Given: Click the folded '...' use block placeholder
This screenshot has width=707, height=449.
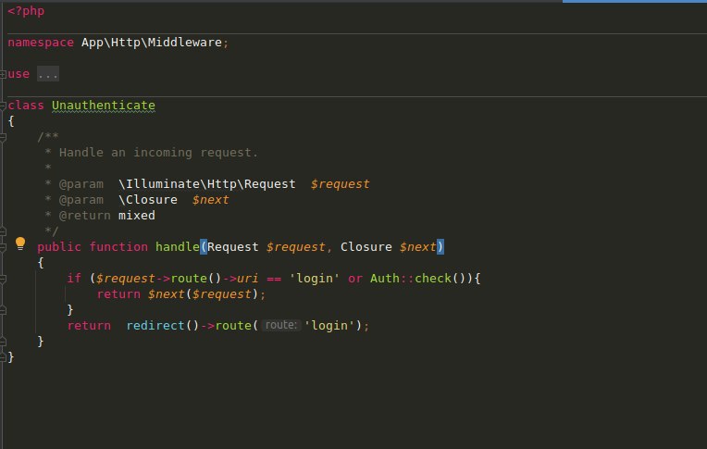Looking at the screenshot, I should [48, 74].
